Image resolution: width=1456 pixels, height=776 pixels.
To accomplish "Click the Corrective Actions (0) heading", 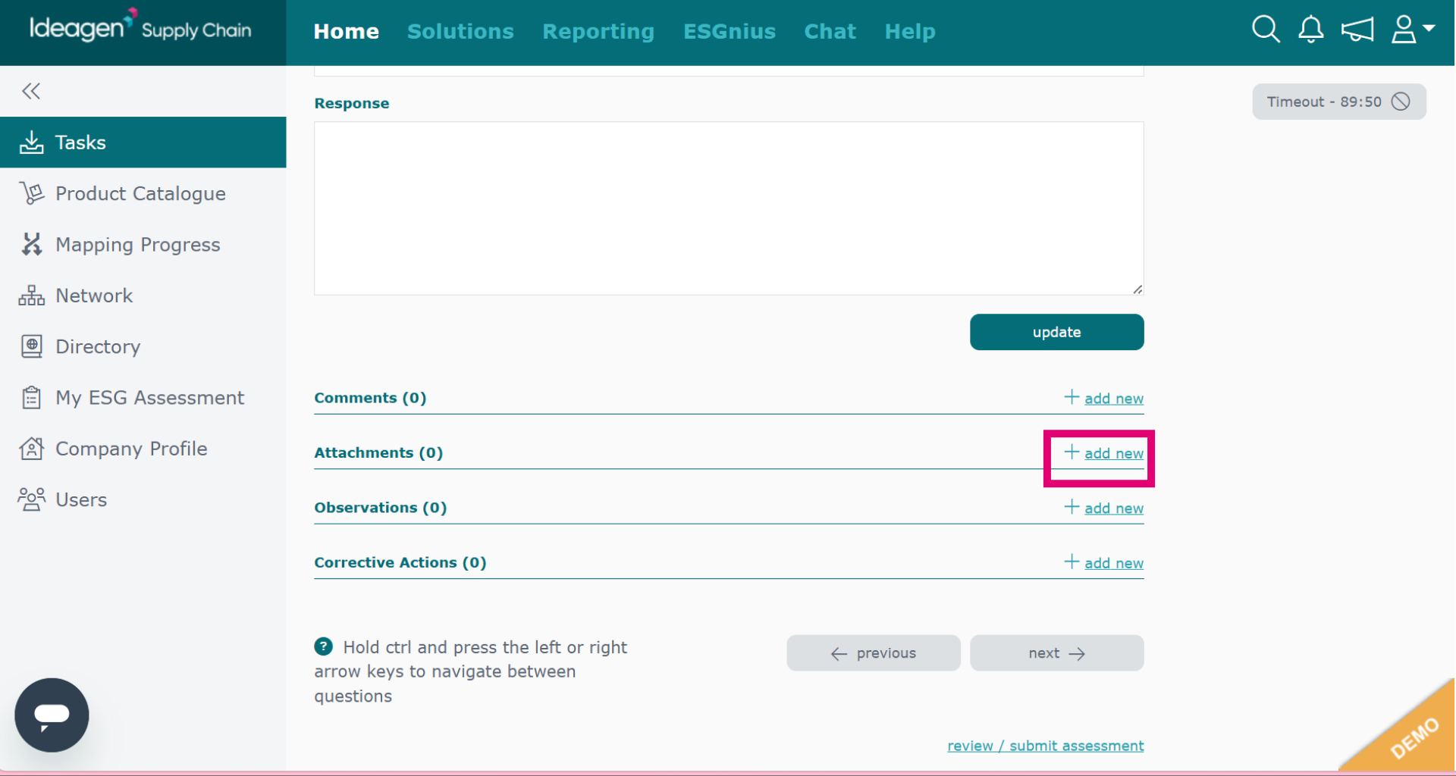I will pos(400,562).
